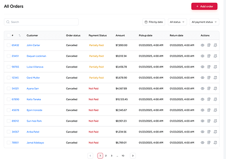
Task: Select order 98765 checkbox
Action: (x=9, y=67)
